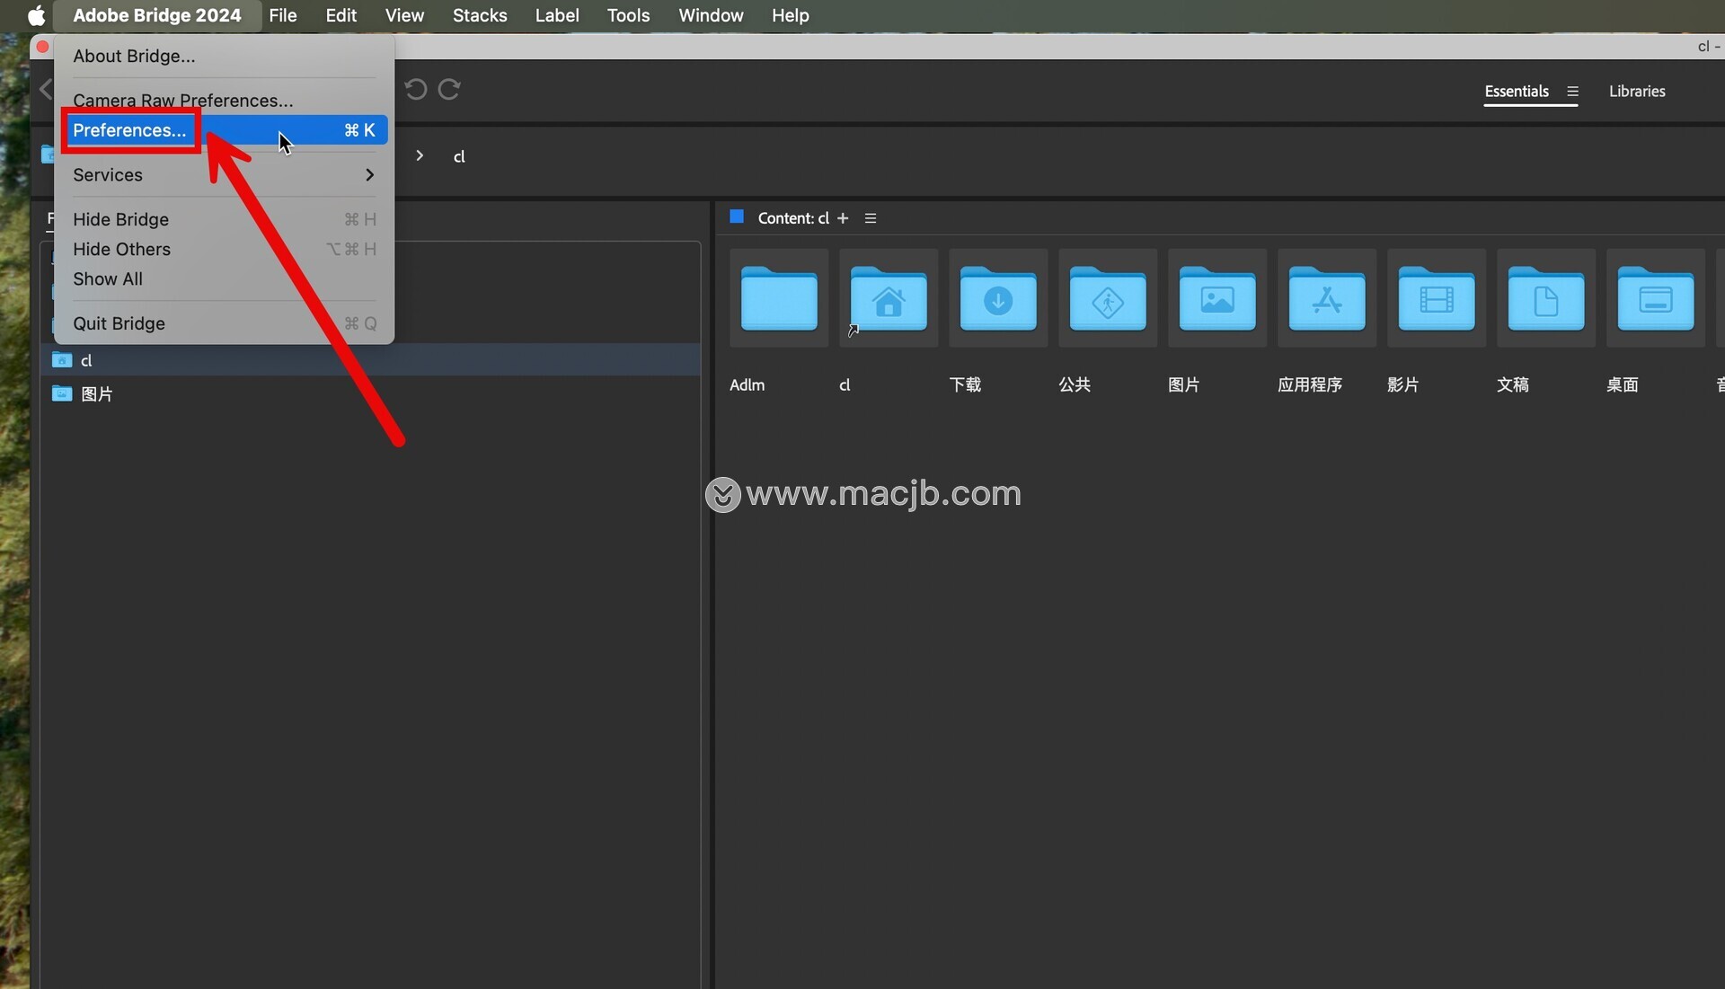
Task: Open the Label menu
Action: tap(557, 15)
